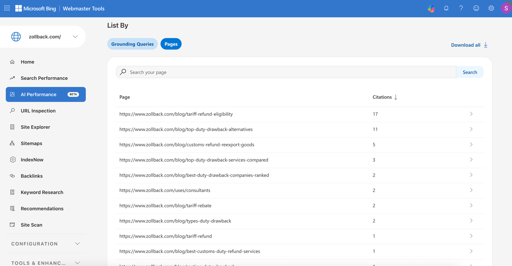512x266 pixels.
Task: Click the globe site icon
Action: [16, 37]
